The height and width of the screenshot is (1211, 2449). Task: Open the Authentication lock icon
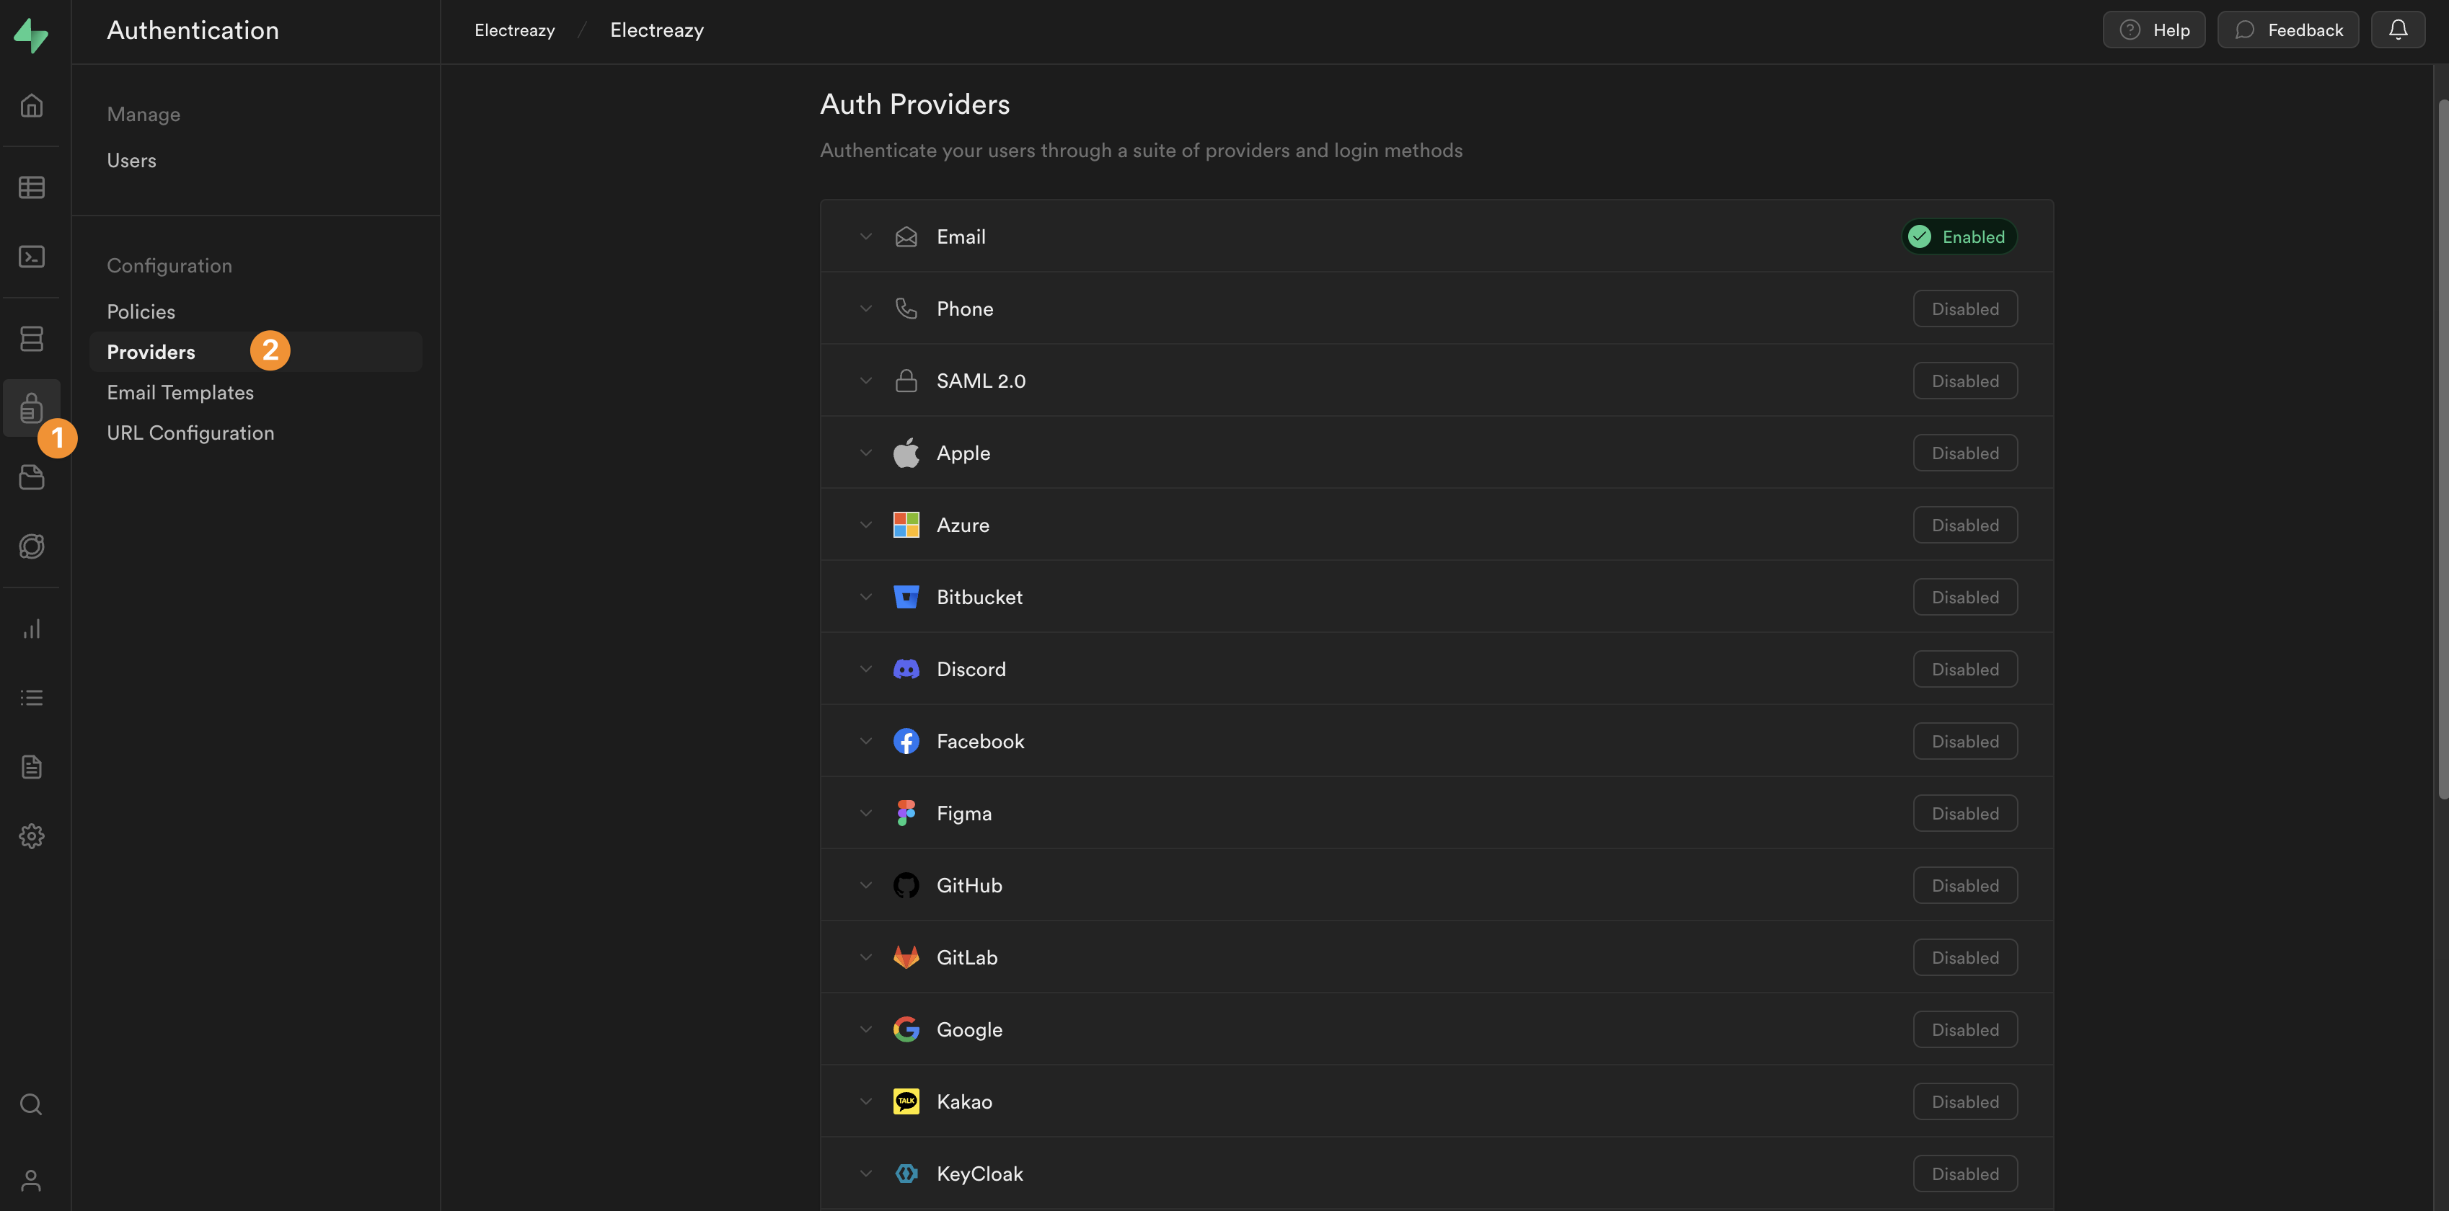pos(32,408)
